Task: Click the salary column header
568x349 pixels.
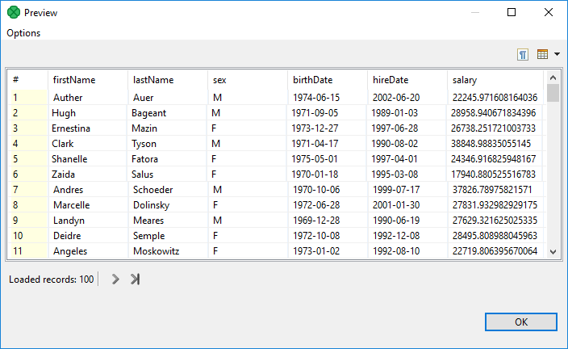Action: [465, 80]
